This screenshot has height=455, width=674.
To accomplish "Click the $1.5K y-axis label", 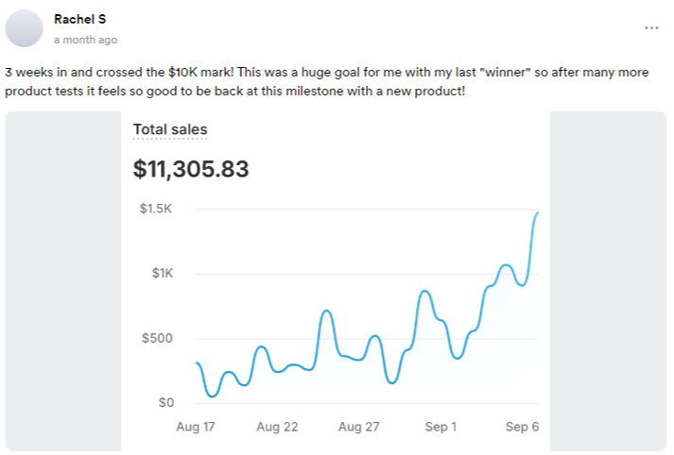I will tap(157, 209).
